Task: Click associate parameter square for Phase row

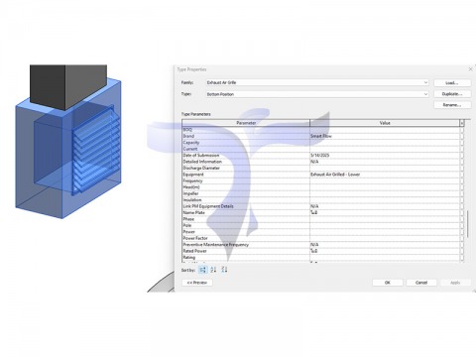Action: click(462, 219)
